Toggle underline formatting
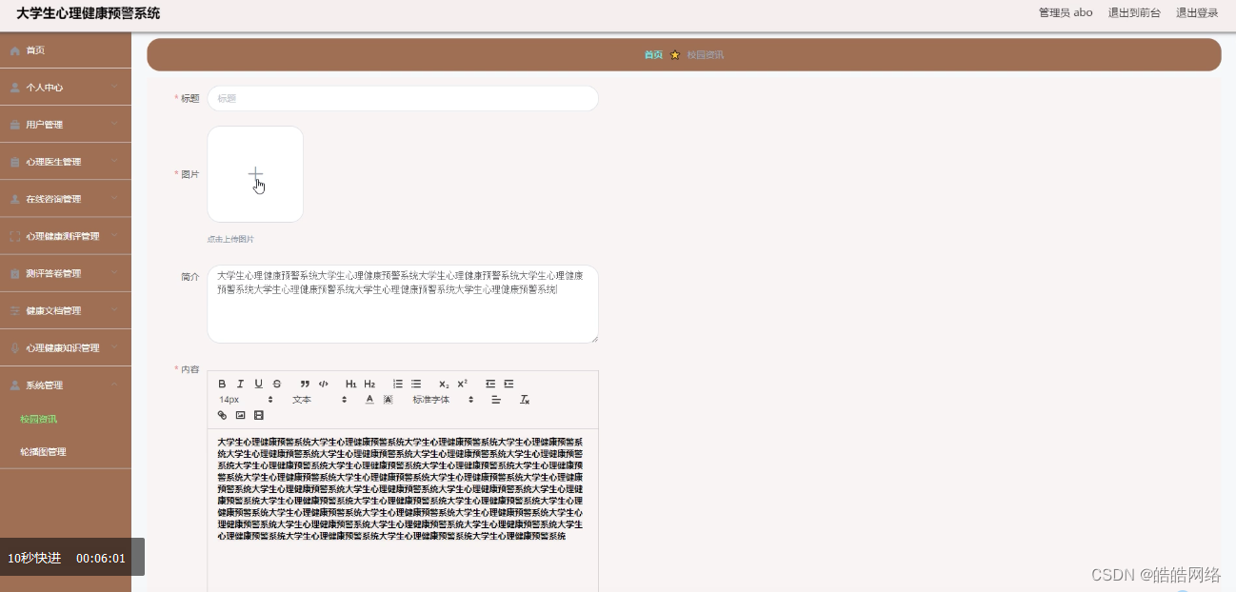 click(257, 384)
